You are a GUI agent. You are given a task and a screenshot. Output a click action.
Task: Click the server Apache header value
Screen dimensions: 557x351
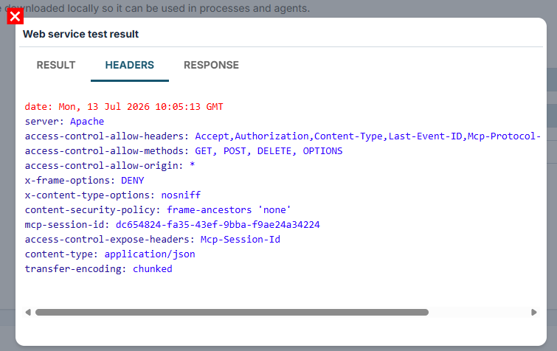point(87,122)
